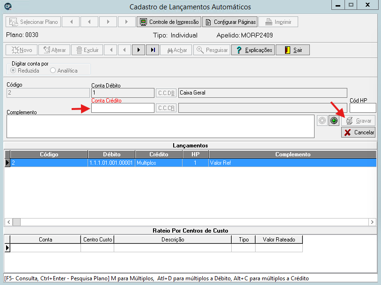The width and height of the screenshot is (381, 285).
Task: Click the Complemento text area
Action: tap(161, 126)
